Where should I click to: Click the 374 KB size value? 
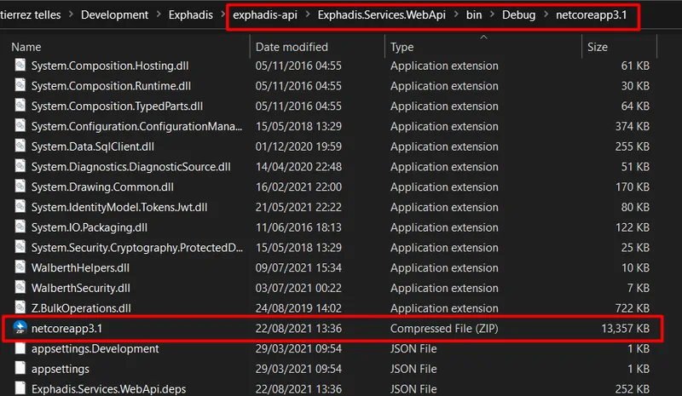(x=633, y=126)
